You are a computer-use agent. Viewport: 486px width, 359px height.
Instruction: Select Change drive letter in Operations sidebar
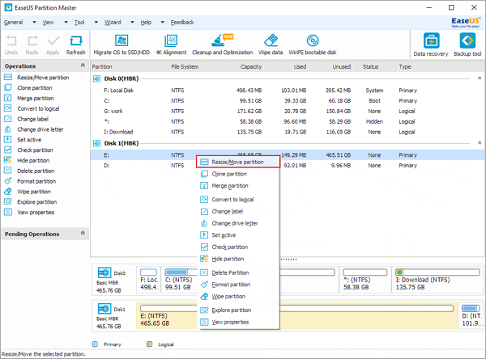40,129
